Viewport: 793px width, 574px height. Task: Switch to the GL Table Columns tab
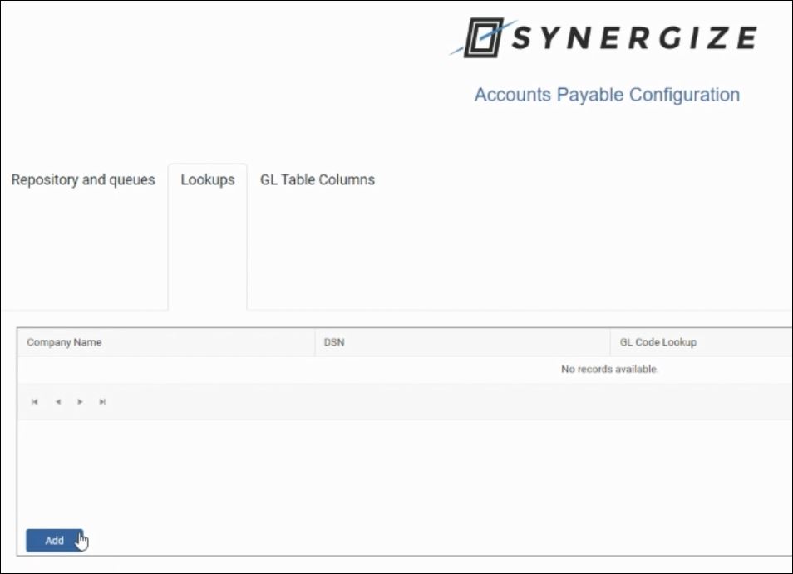coord(318,180)
